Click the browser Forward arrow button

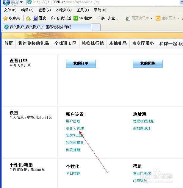point(15,2)
